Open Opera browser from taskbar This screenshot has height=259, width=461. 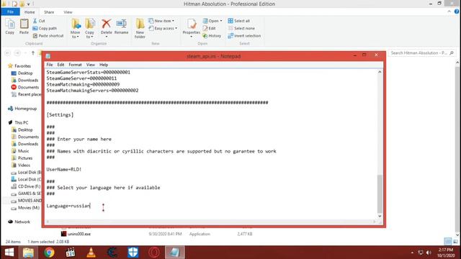153,253
